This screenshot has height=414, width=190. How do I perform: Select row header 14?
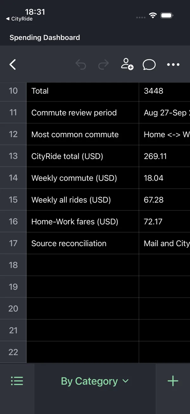(x=13, y=178)
